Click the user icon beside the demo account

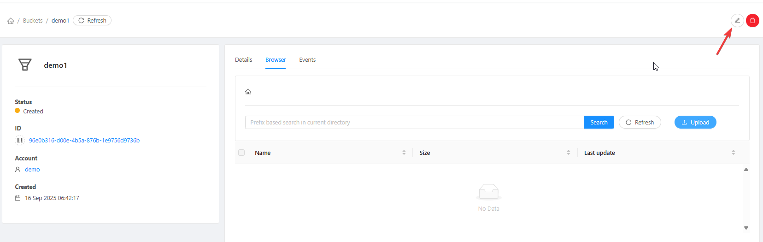click(x=18, y=169)
